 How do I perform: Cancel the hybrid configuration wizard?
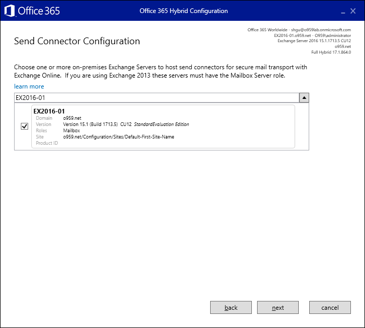coord(330,308)
